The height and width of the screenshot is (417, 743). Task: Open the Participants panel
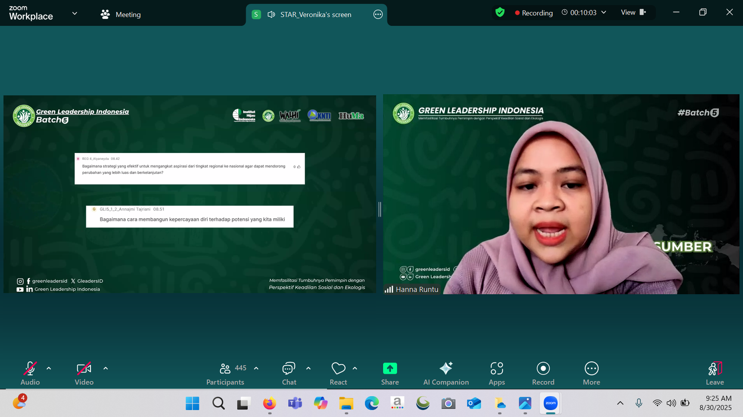click(x=225, y=373)
